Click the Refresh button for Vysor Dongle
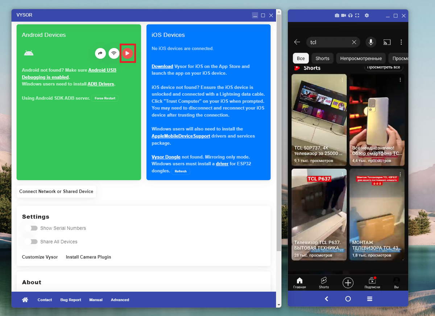Screen dimensions: 435x316 click(x=181, y=171)
